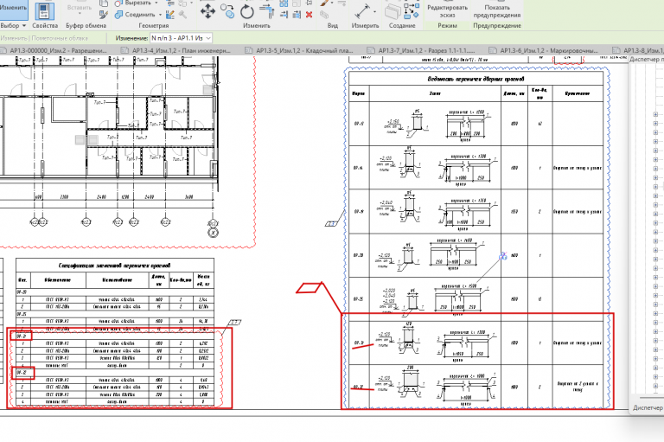Click the paintbrush icon in Вид panel
The width and height of the screenshot is (664, 442).
pos(325,3)
